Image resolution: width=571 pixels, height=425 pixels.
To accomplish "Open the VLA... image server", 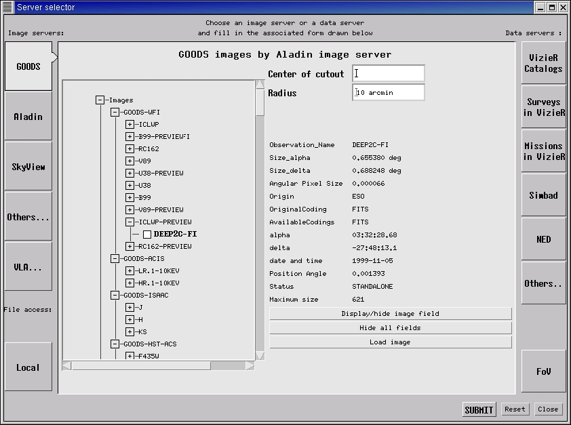I will pyautogui.click(x=28, y=267).
